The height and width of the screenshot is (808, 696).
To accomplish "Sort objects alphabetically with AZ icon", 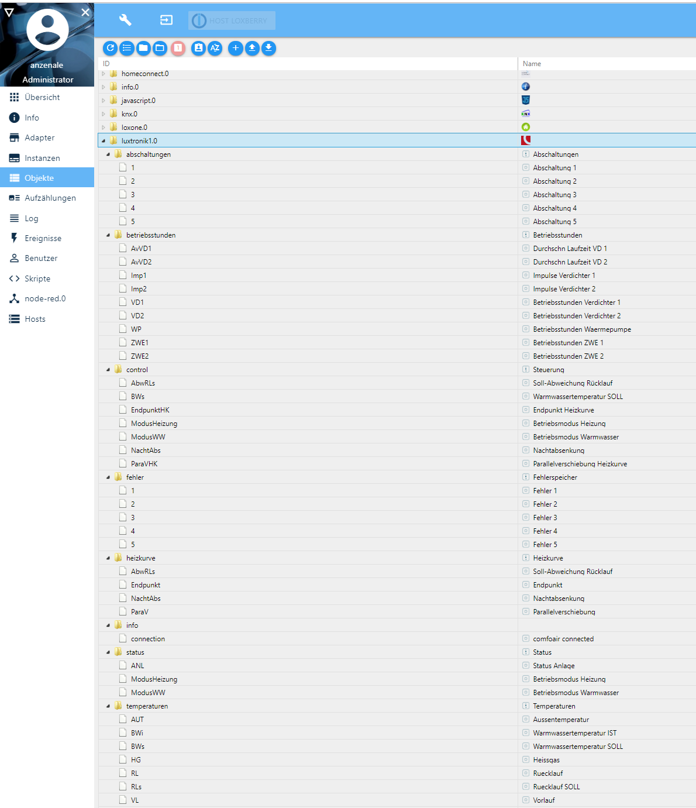I will tap(215, 48).
